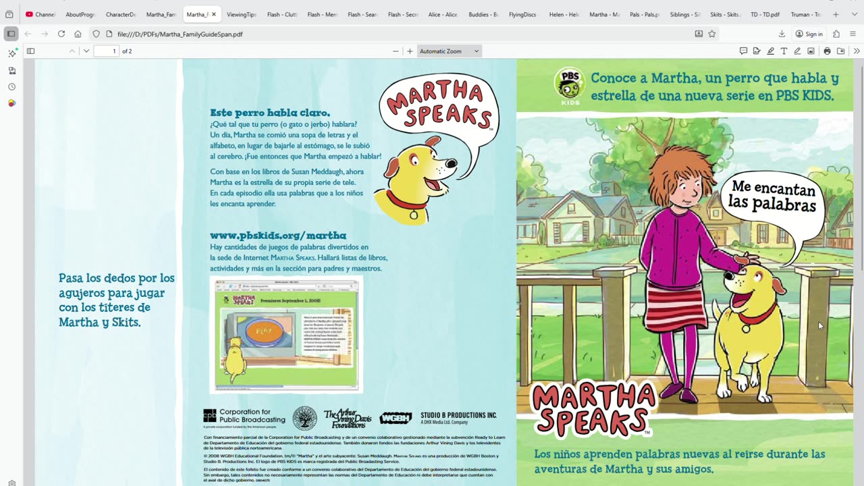This screenshot has height=486, width=864.
Task: Switch to the Skits tab
Action: click(x=725, y=14)
